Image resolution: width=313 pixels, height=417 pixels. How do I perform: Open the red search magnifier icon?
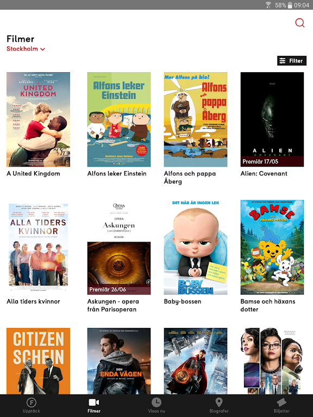coord(300,23)
